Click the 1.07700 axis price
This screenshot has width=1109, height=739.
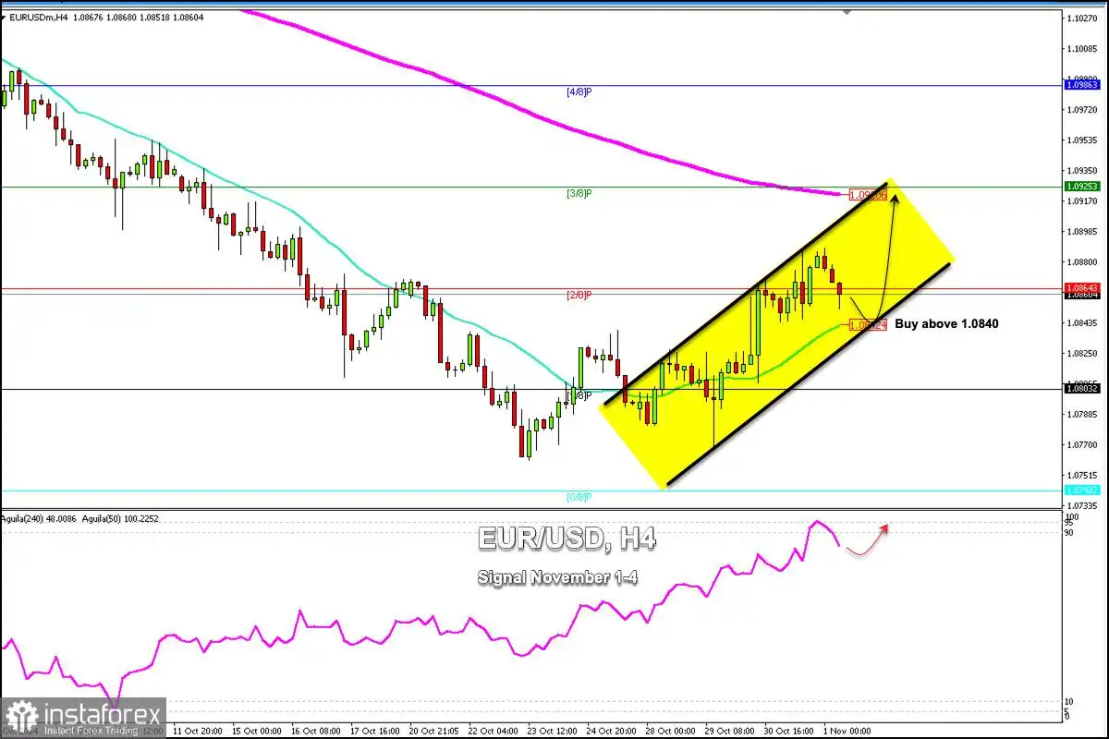click(1082, 445)
